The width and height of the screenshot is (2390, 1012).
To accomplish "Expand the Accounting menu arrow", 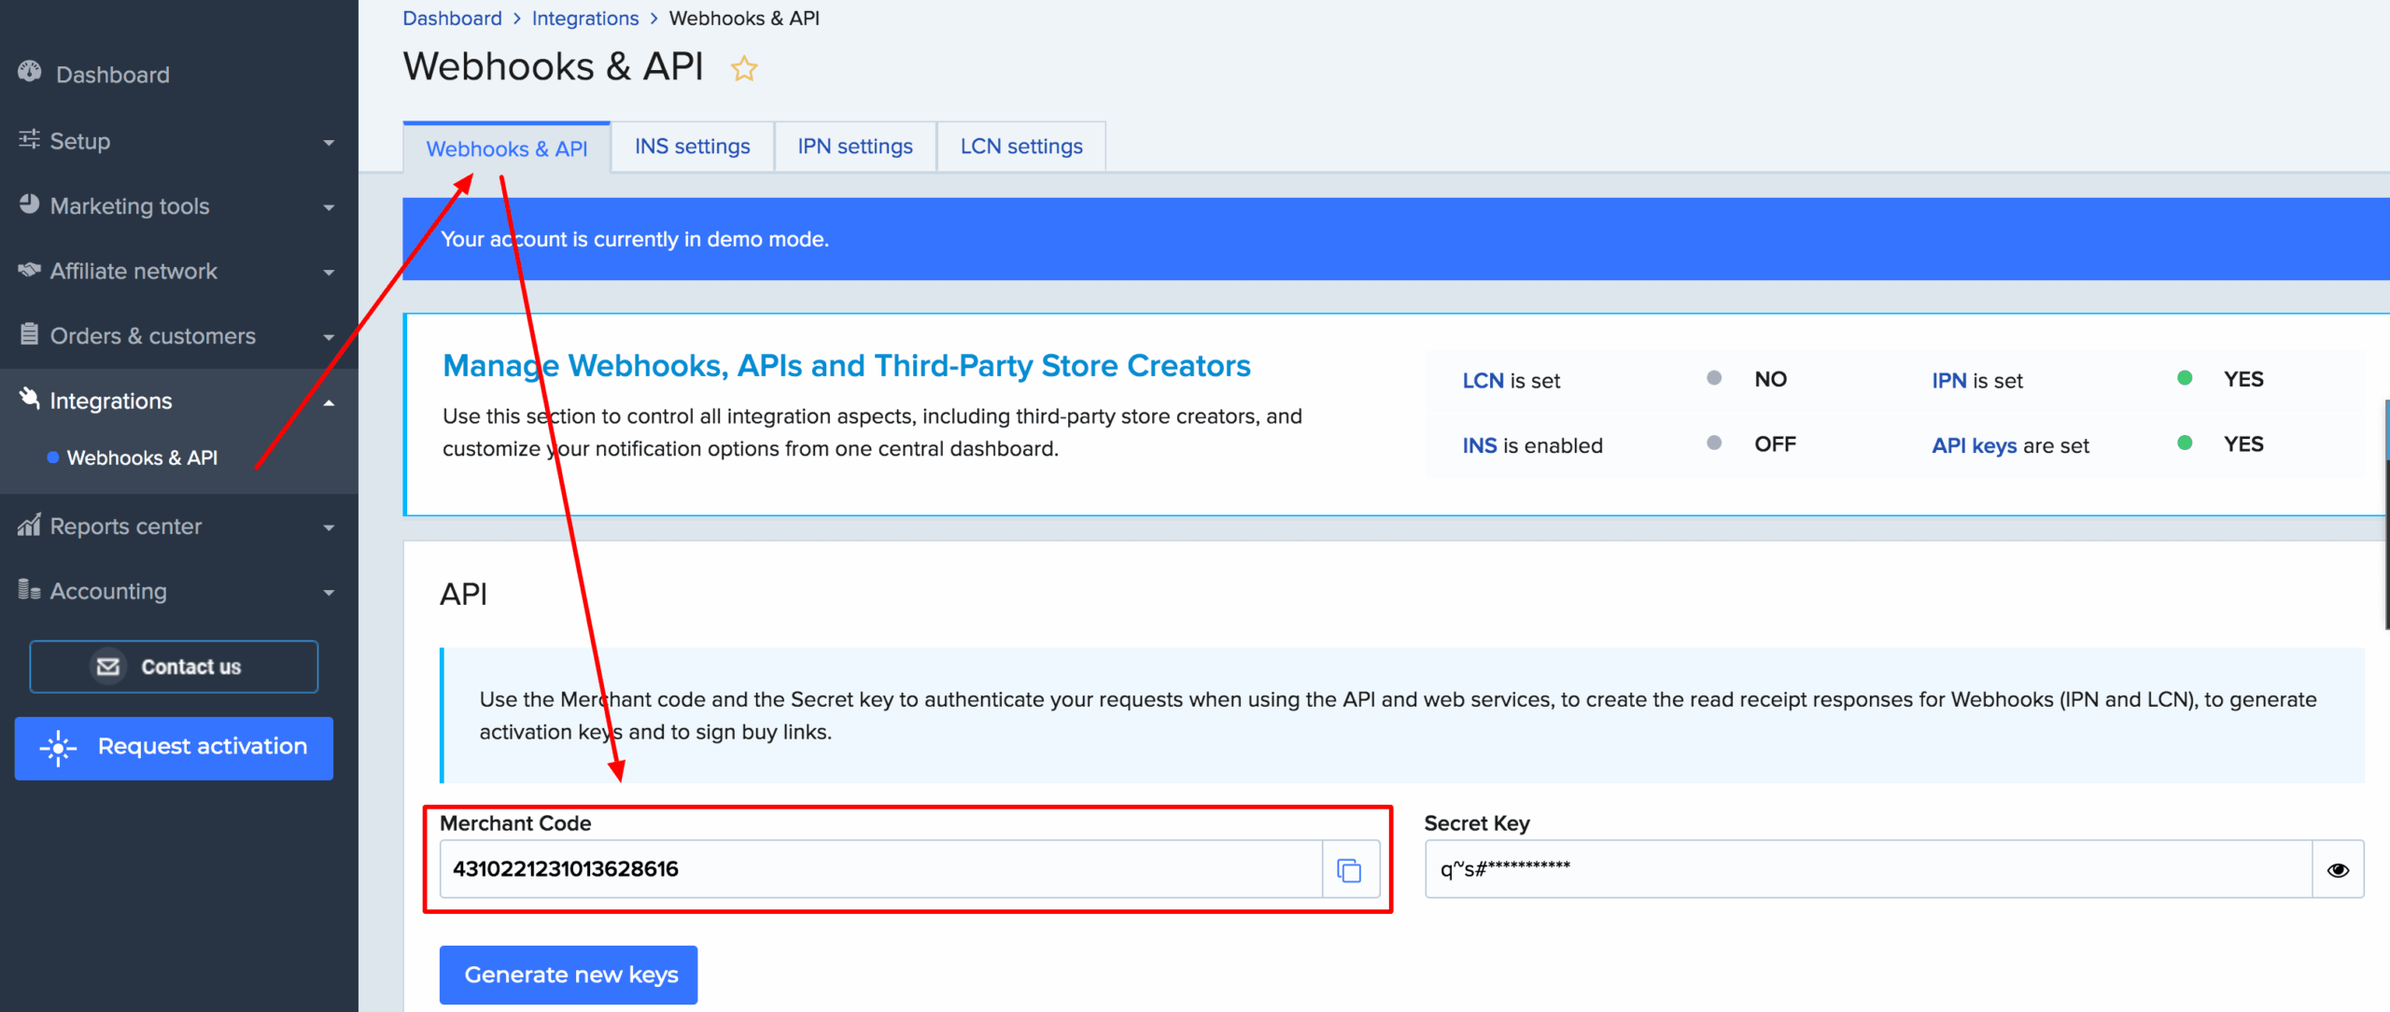I will coord(329,593).
